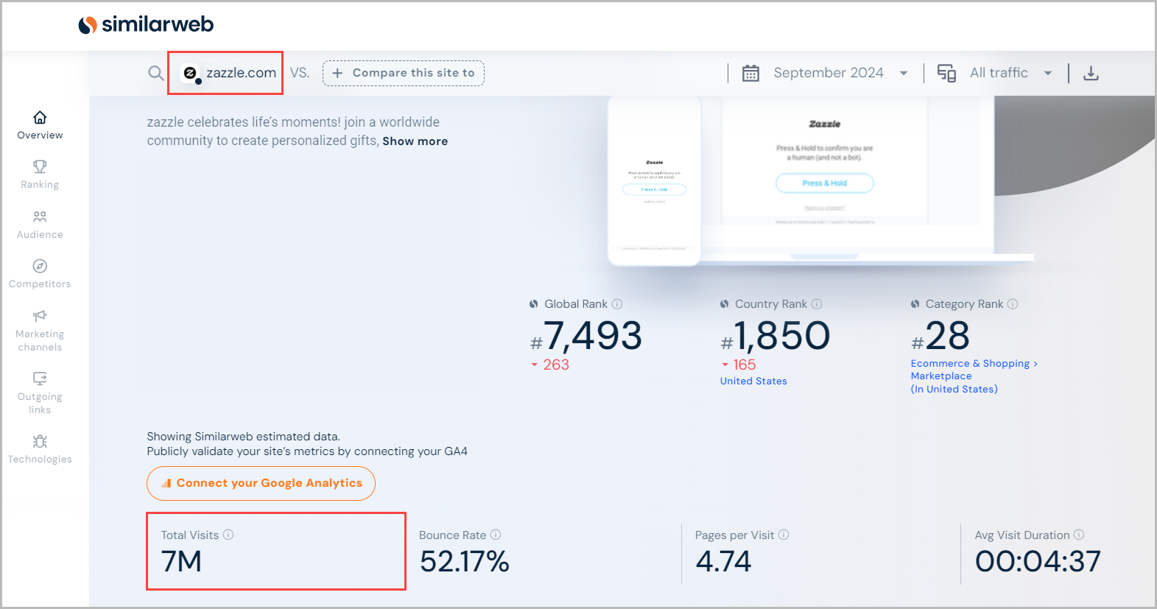
Task: Click the Similarweb logo
Action: [146, 24]
